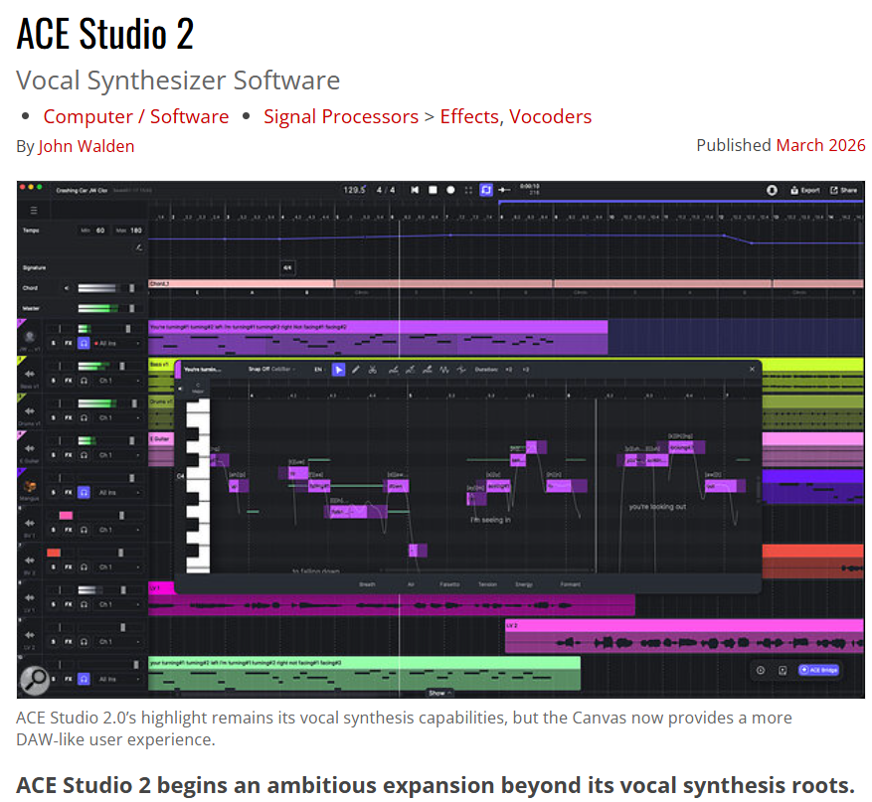Switch to the Breath parameter tab
Viewport: 872px width, 802px height.
(x=367, y=584)
